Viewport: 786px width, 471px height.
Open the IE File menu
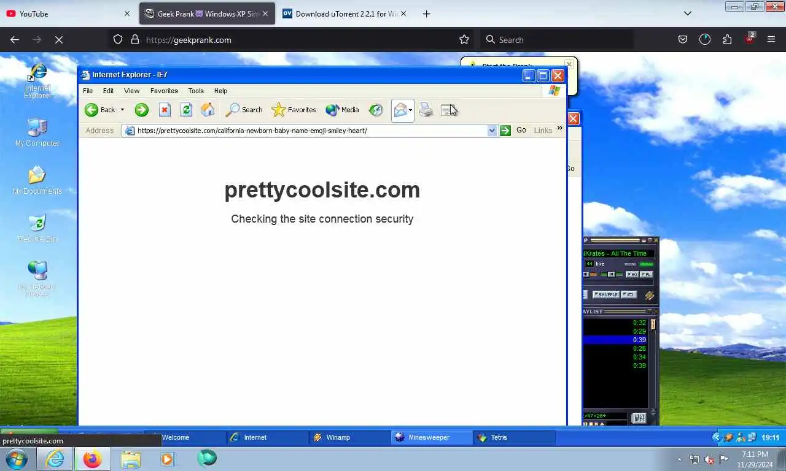(88, 91)
